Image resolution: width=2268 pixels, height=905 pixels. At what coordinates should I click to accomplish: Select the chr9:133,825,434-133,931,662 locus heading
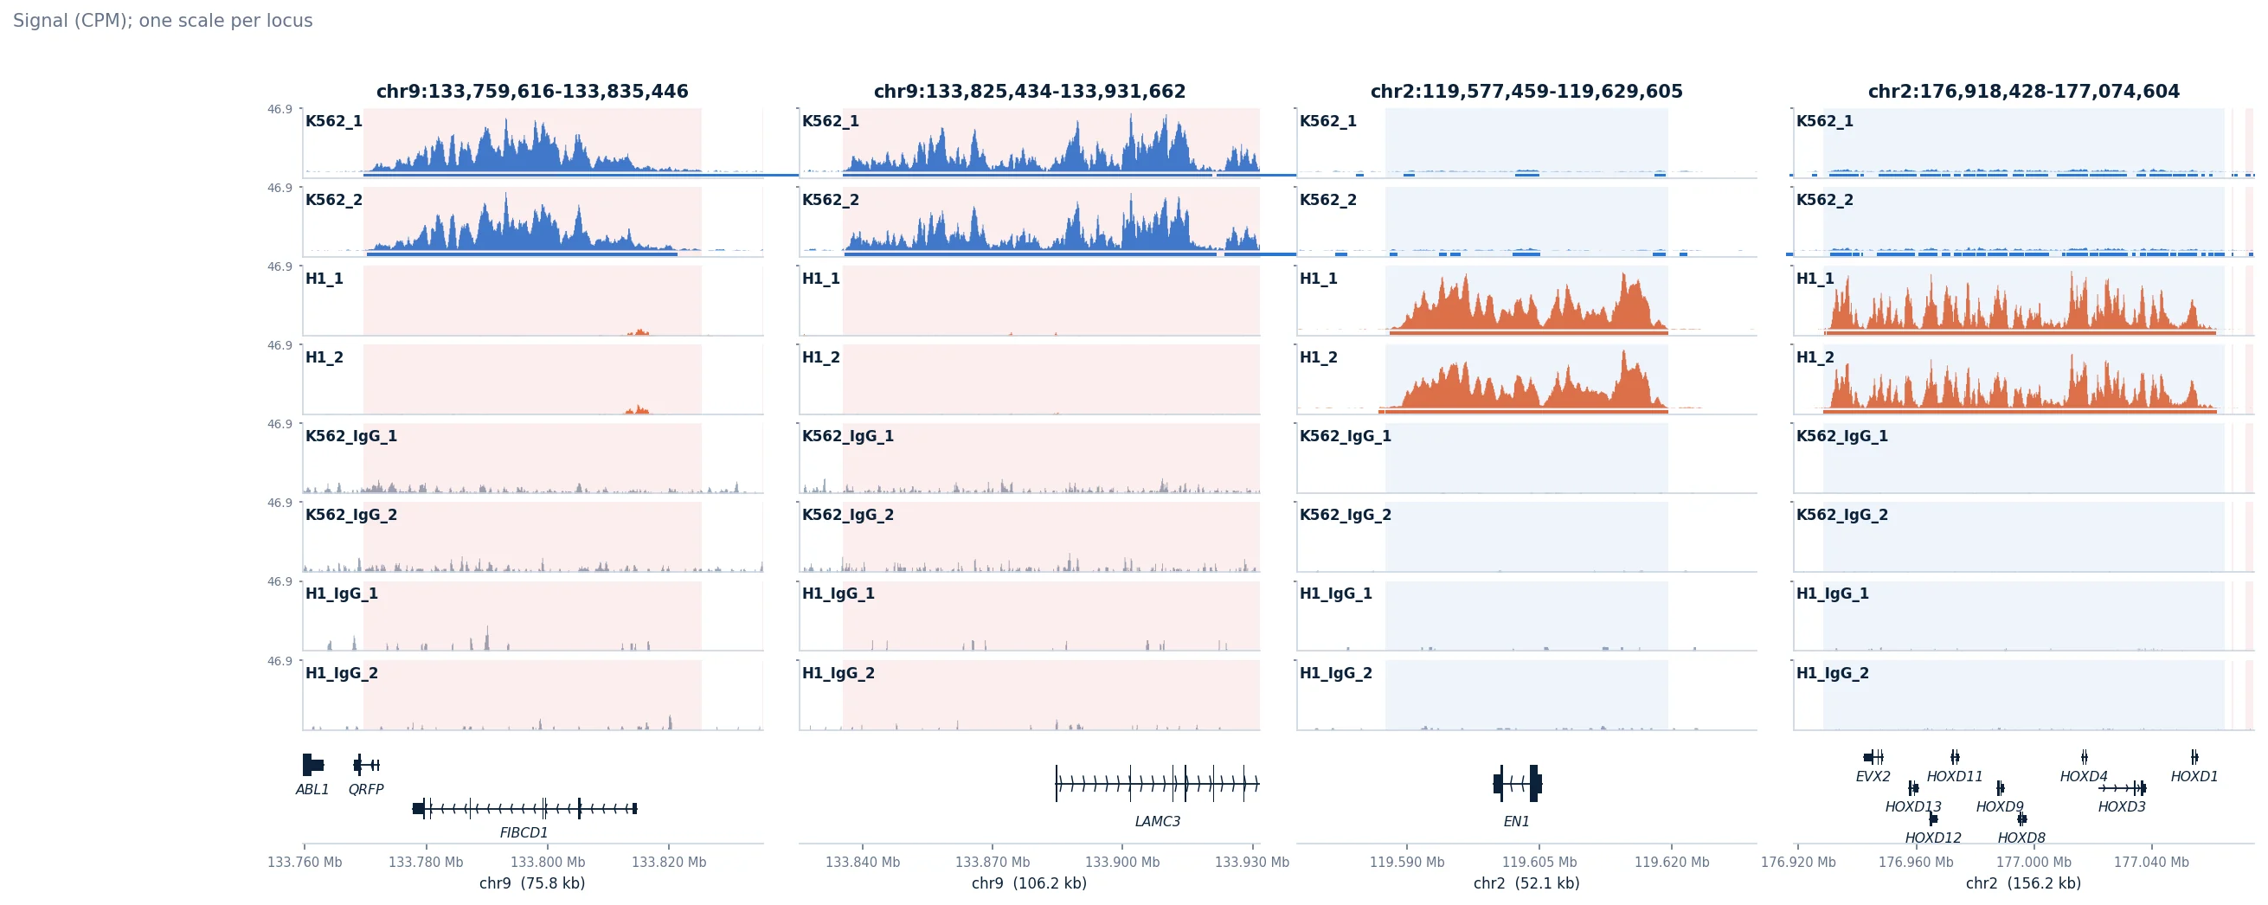[x=1029, y=92]
